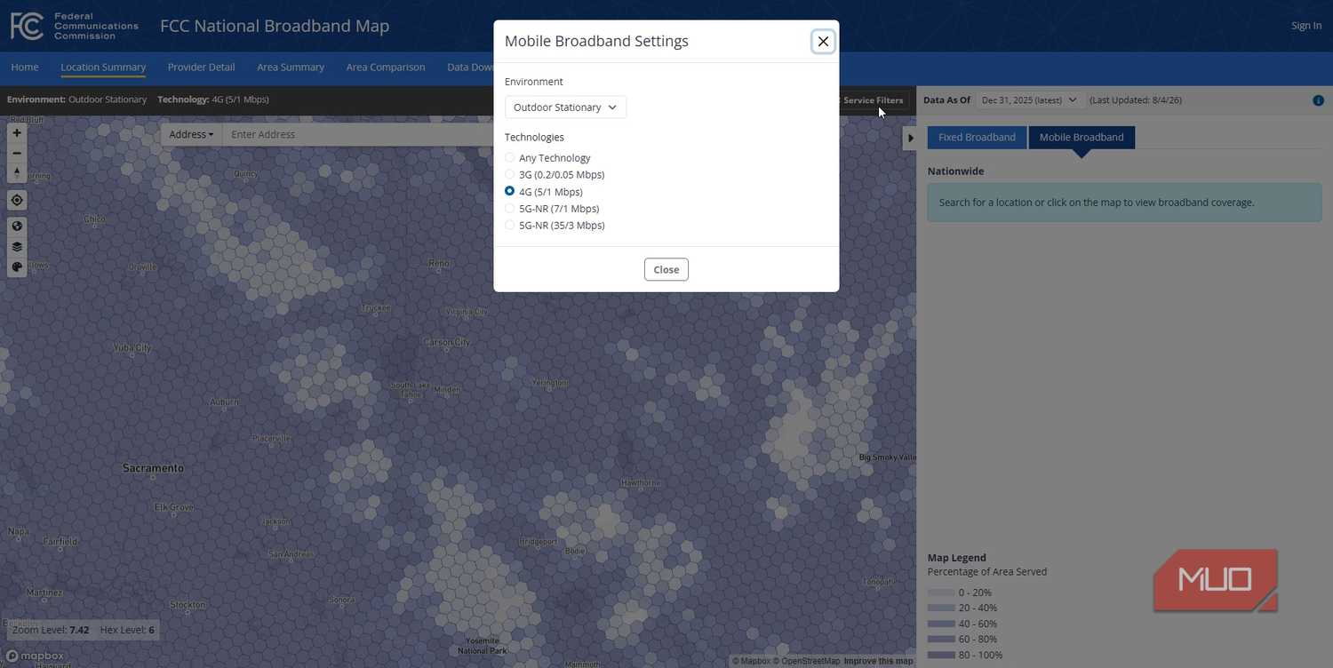Go to the Home tab

click(25, 68)
